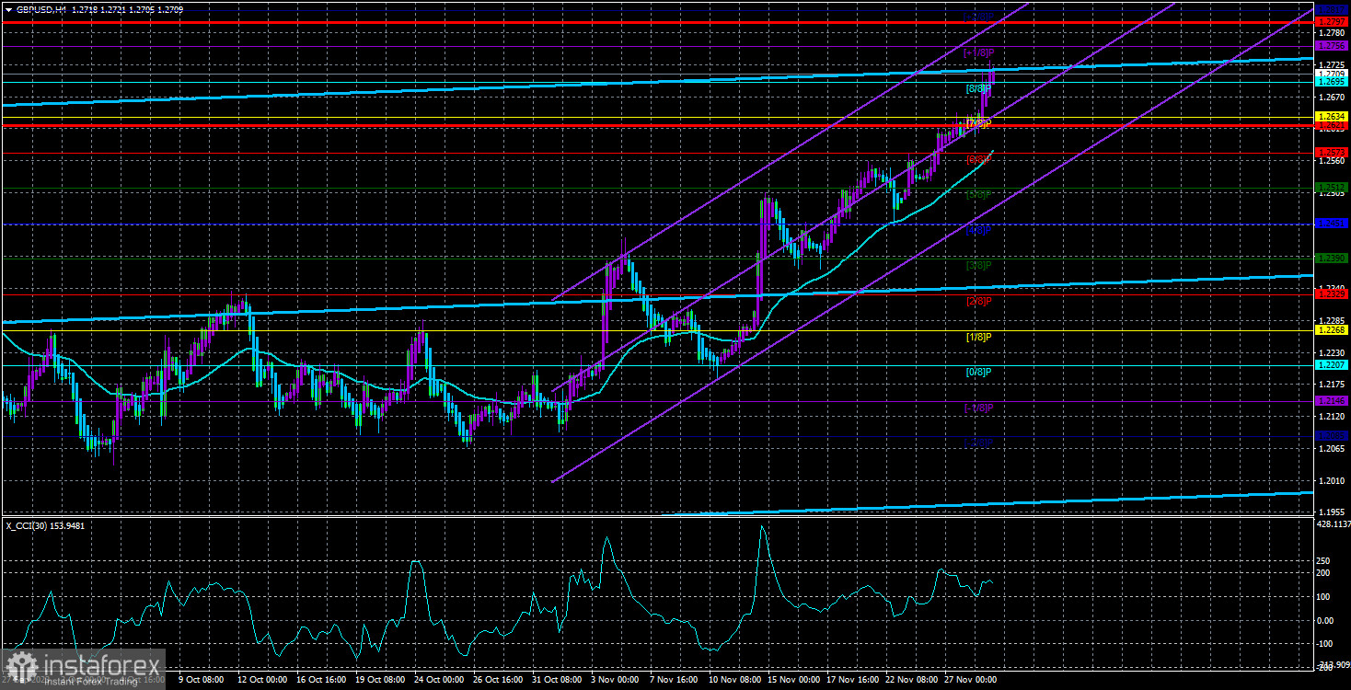This screenshot has width=1351, height=690.
Task: Click the 1.2065 price axis value
Action: (1332, 448)
